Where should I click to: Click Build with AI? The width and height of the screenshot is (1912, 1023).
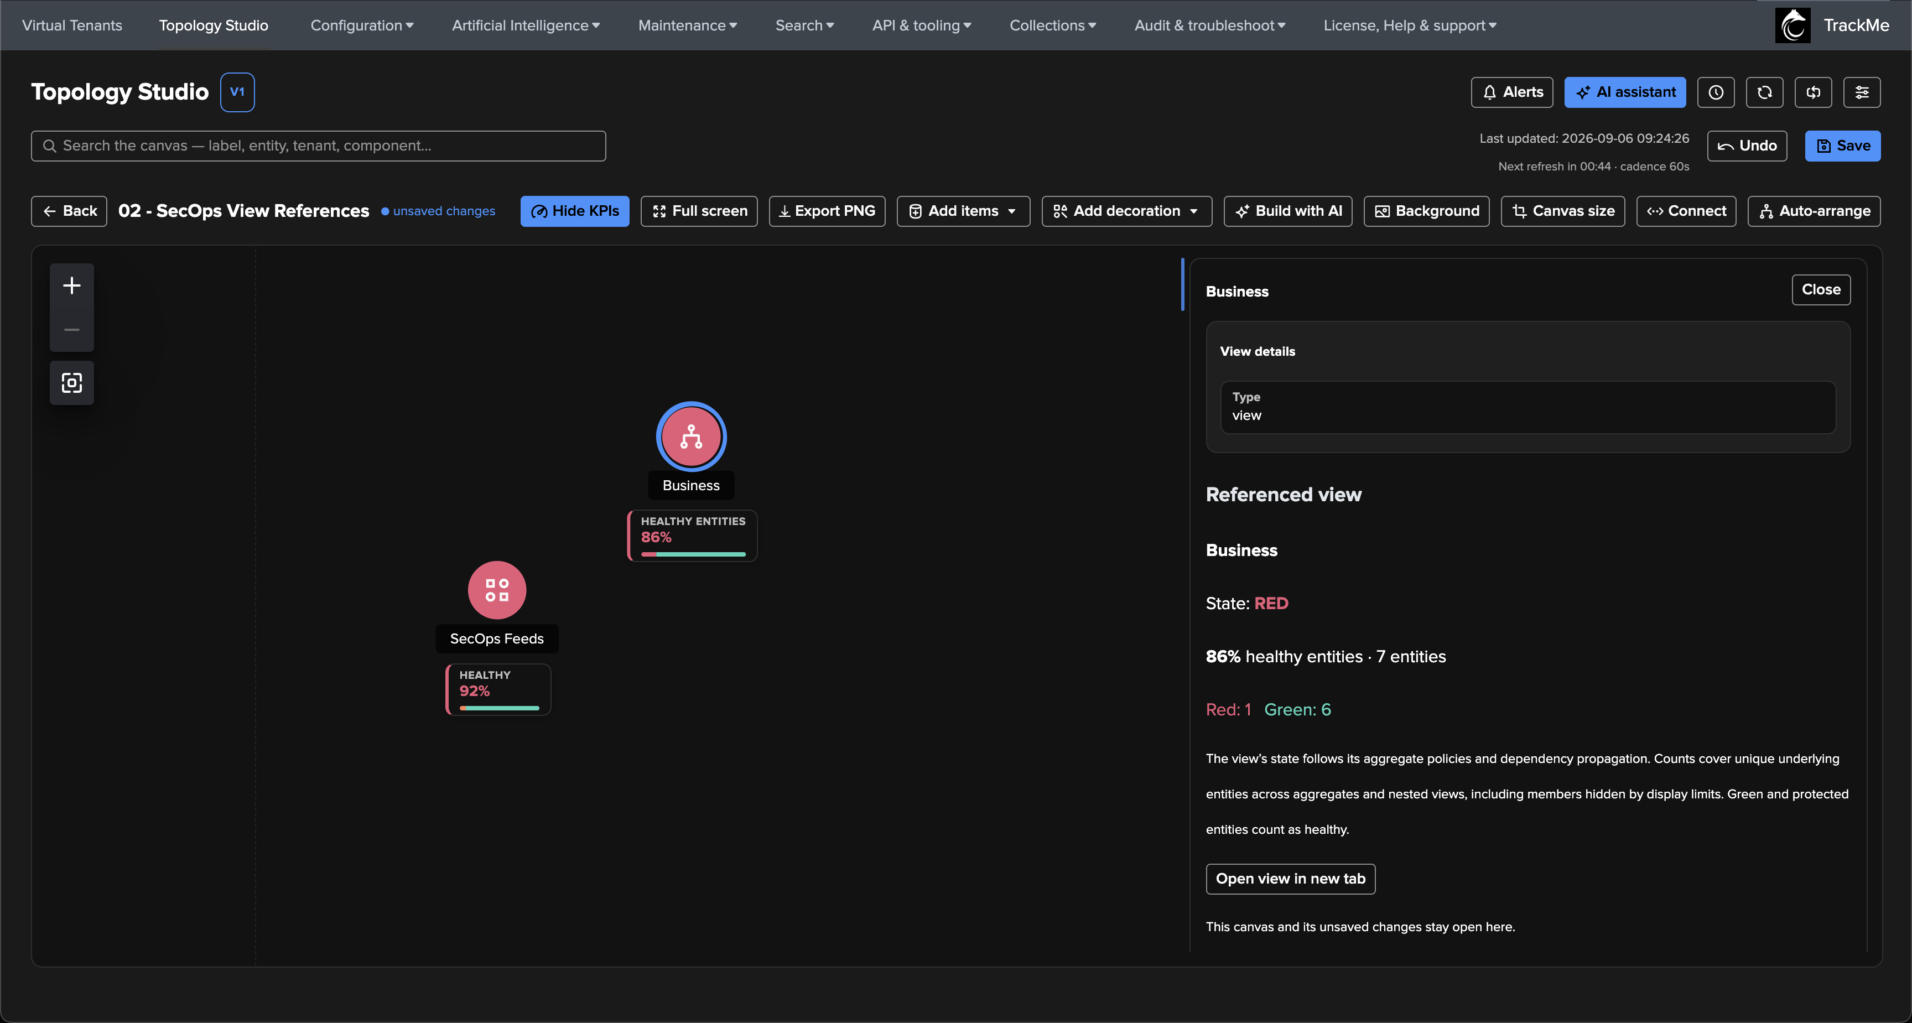(1288, 211)
